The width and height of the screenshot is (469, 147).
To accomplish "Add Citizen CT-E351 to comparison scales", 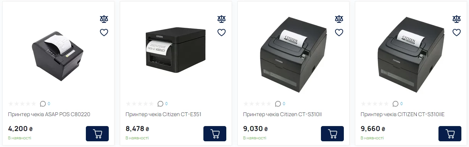I will 221,19.
